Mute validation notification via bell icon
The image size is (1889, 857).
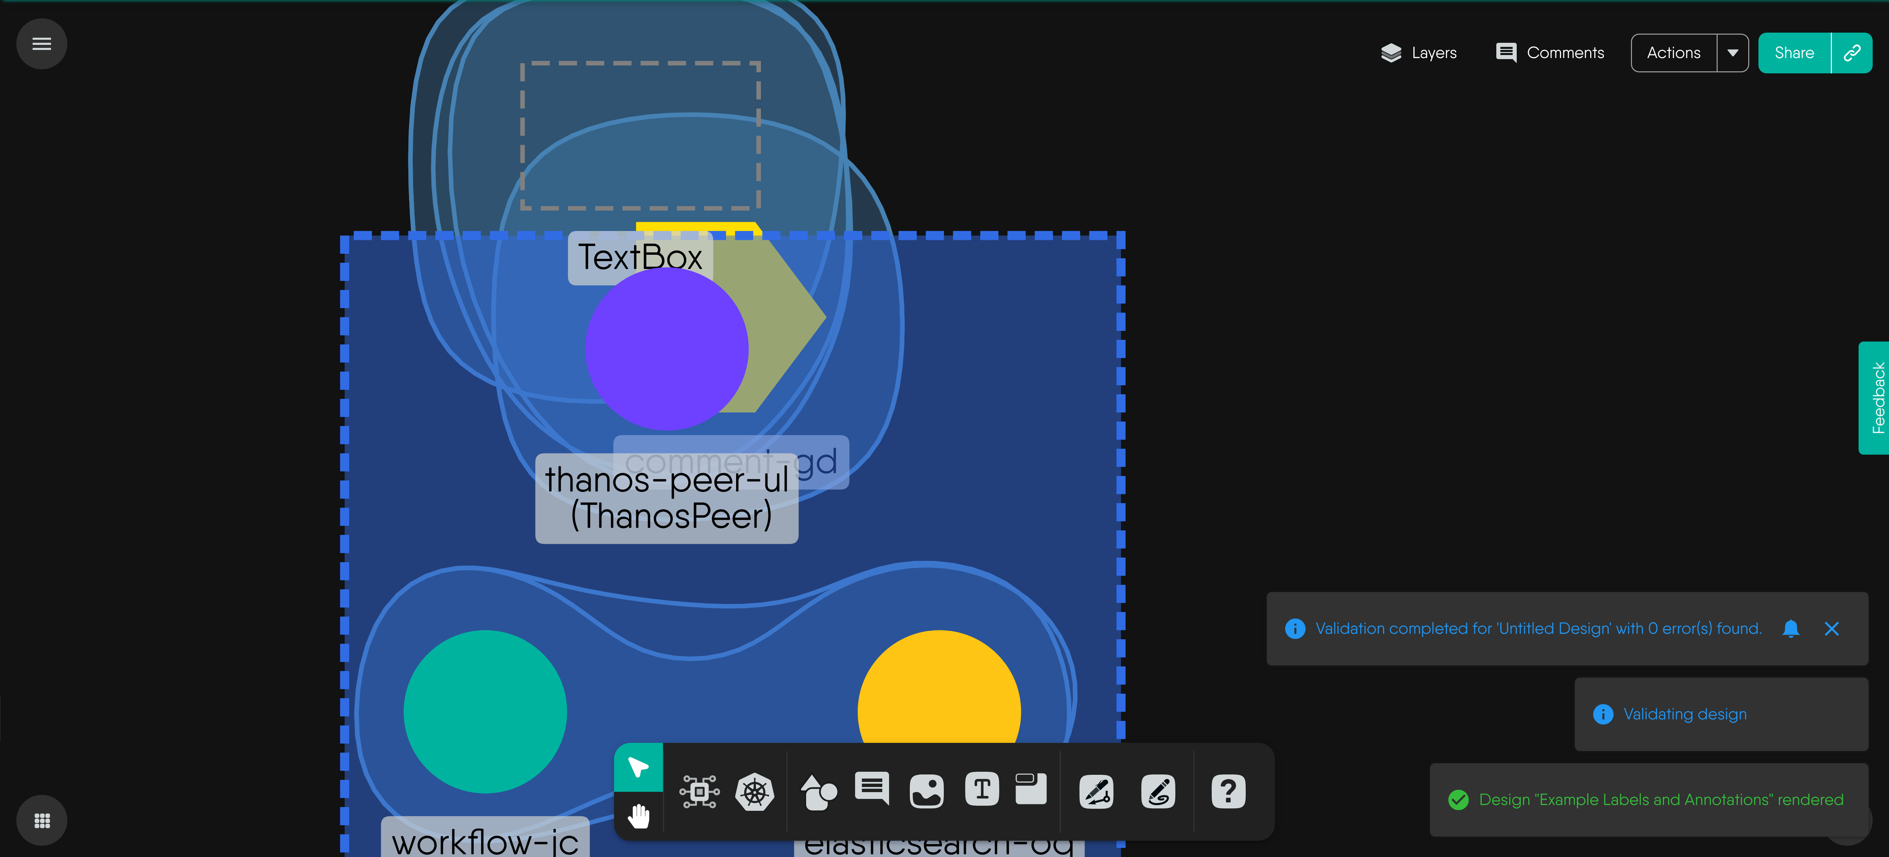1790,628
